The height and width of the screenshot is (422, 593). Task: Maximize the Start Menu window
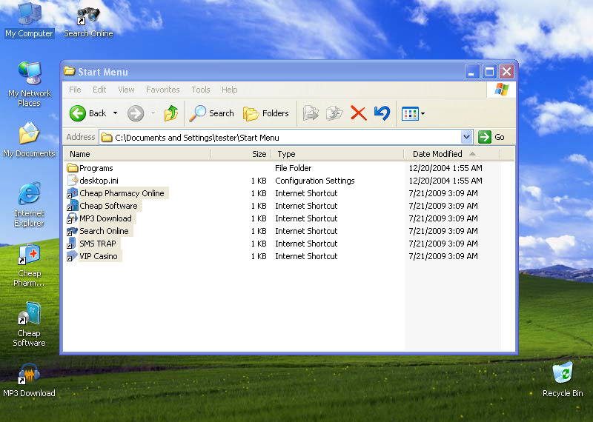coord(489,71)
